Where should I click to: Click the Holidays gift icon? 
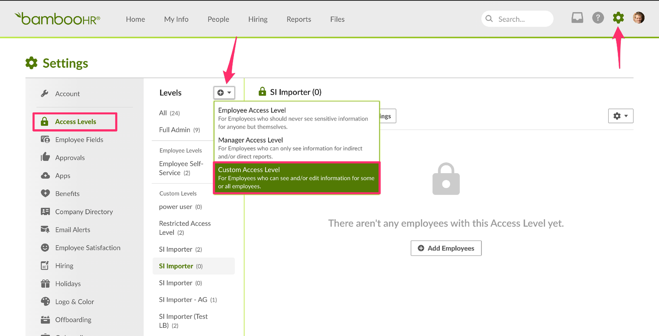45,284
